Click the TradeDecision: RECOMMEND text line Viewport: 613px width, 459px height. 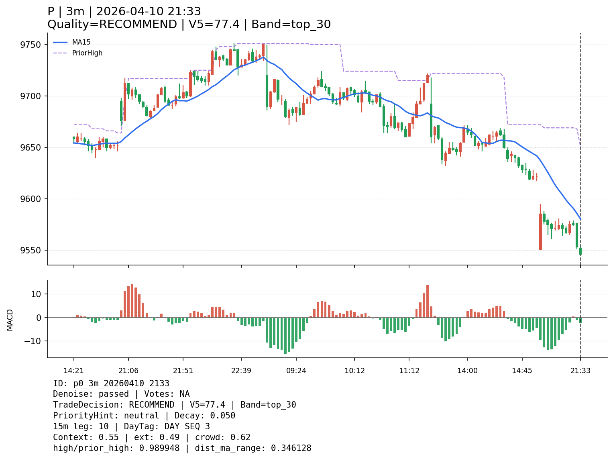coord(174,405)
